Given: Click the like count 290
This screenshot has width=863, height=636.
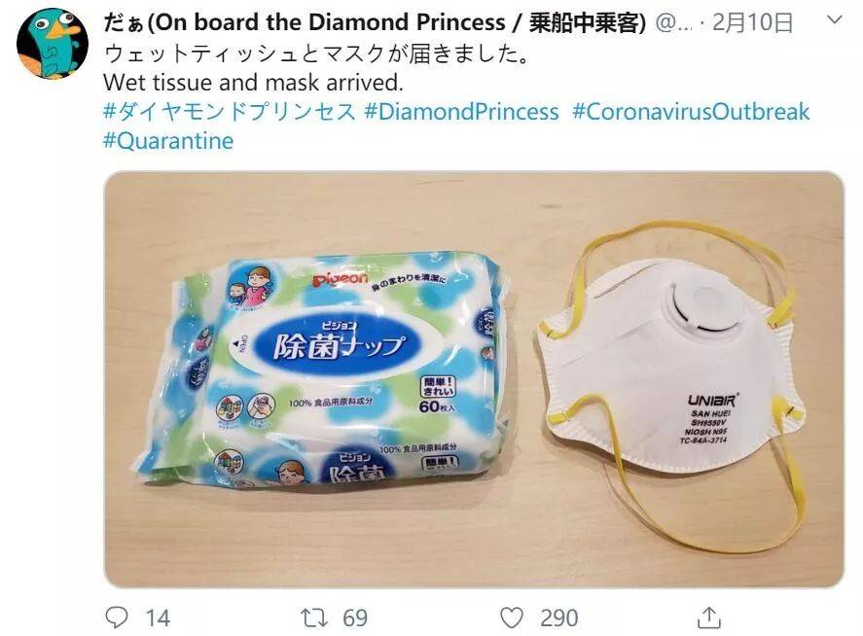Looking at the screenshot, I should (x=559, y=618).
